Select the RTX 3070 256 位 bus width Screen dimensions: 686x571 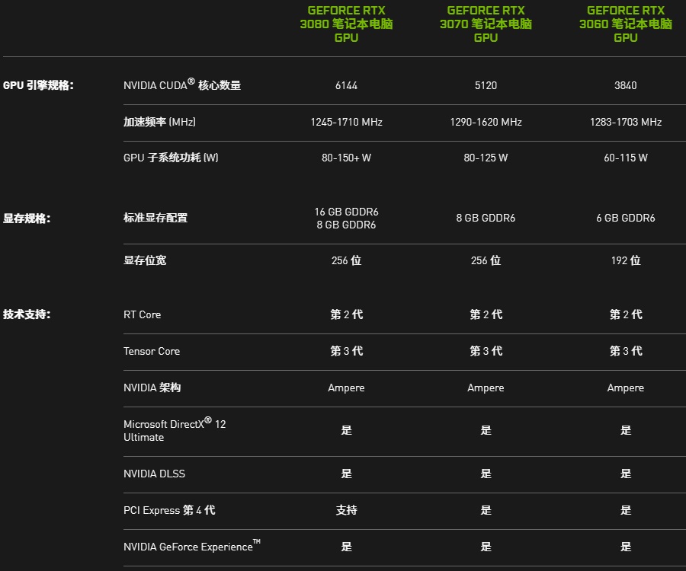point(486,260)
